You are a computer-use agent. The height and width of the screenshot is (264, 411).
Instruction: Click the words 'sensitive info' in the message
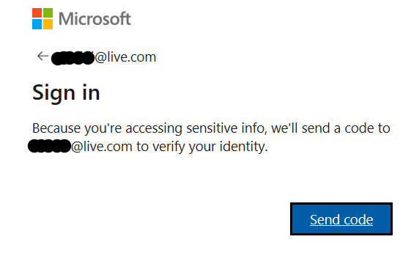[226, 128]
